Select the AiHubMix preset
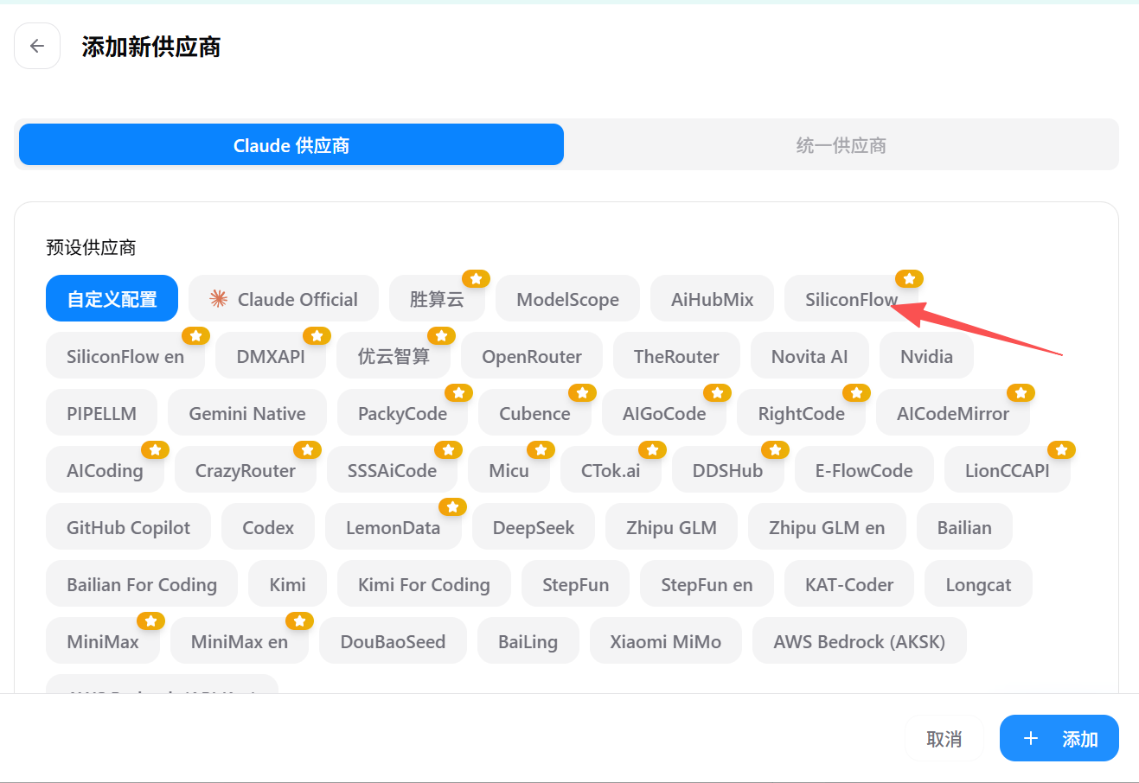Image resolution: width=1139 pixels, height=783 pixels. point(712,299)
